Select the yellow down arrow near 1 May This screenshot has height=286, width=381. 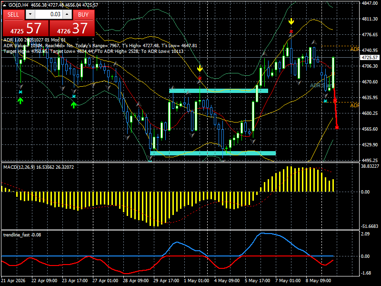click(200, 69)
